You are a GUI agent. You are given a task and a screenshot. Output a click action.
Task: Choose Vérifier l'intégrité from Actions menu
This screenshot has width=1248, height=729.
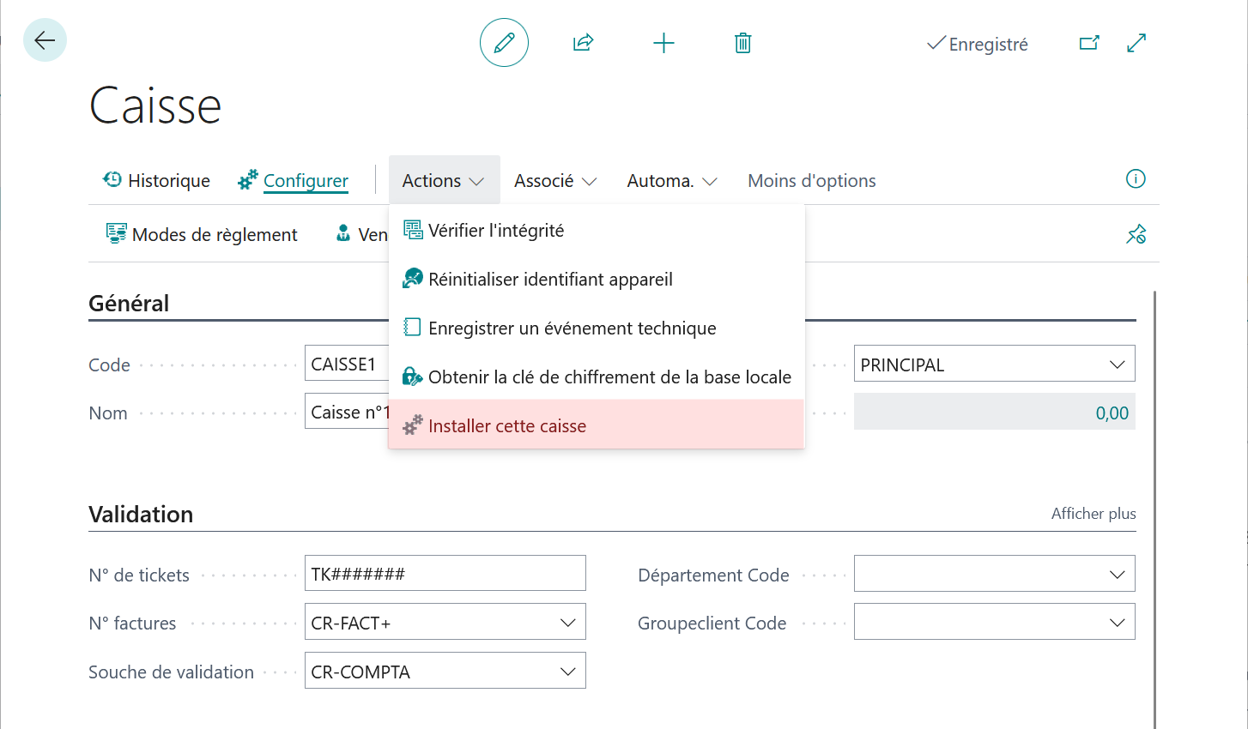[597, 230]
